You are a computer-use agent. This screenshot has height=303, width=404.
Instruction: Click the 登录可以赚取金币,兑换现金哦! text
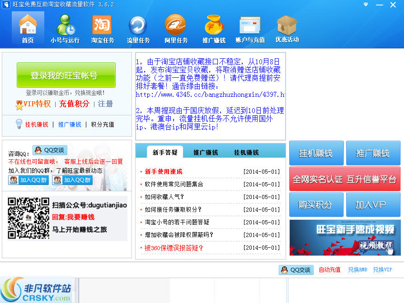click(65, 93)
